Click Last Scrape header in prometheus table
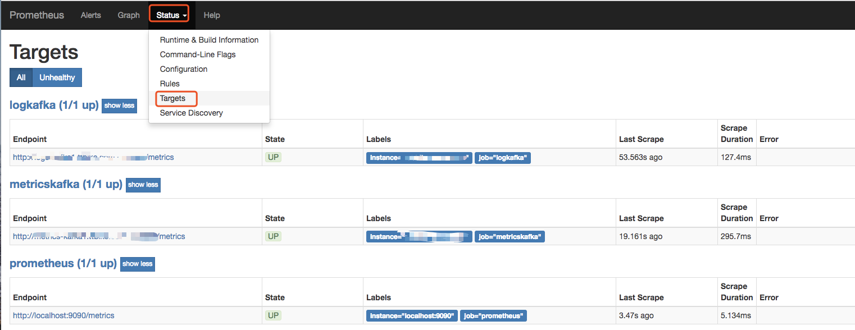The height and width of the screenshot is (330, 855). (x=642, y=297)
